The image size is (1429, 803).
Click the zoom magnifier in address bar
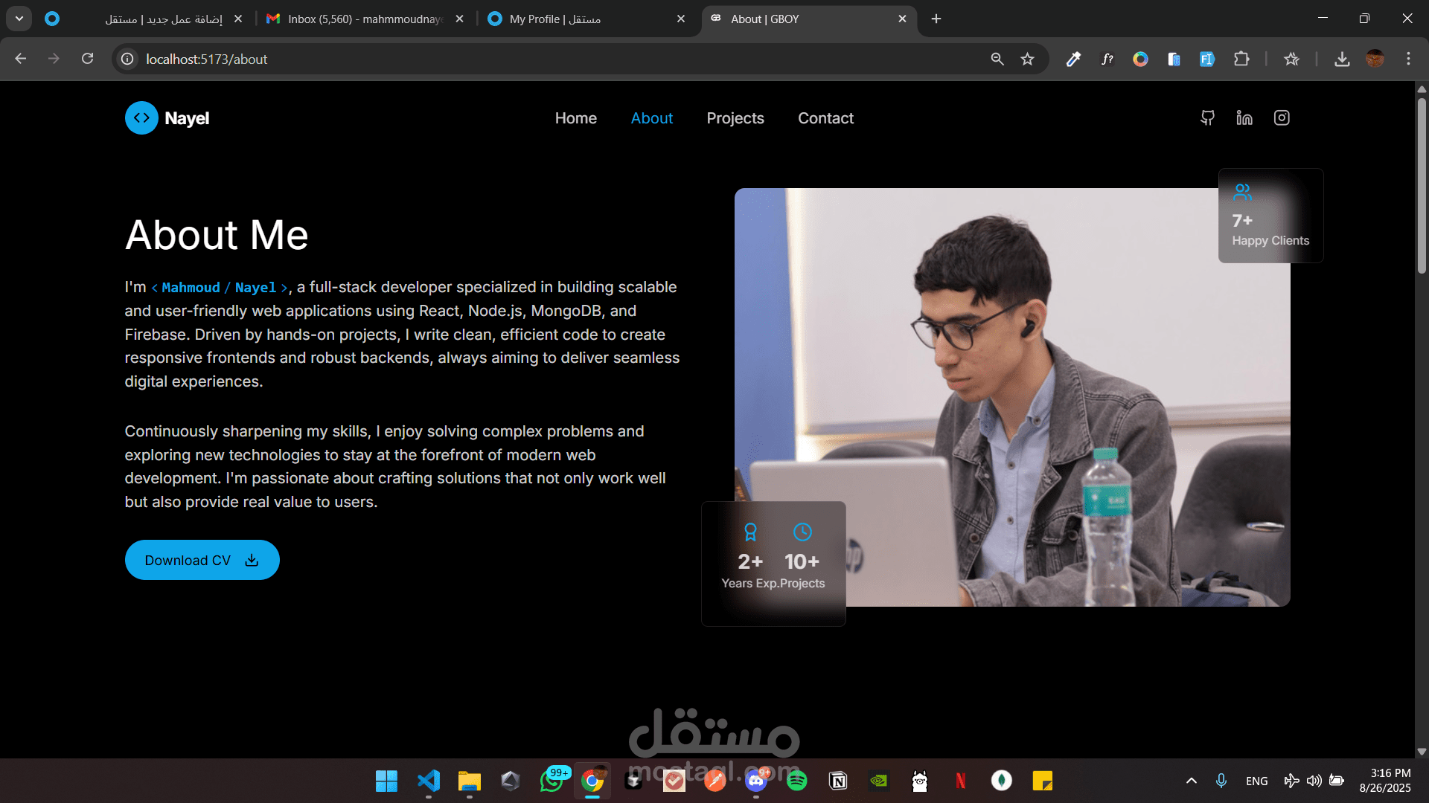pos(997,59)
